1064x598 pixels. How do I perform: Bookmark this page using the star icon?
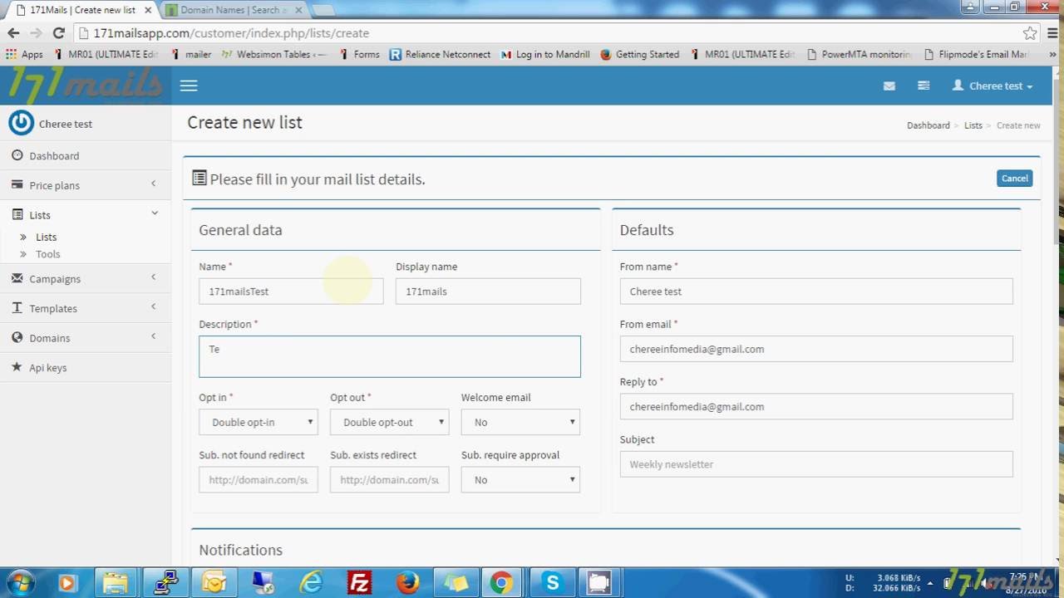(1030, 33)
